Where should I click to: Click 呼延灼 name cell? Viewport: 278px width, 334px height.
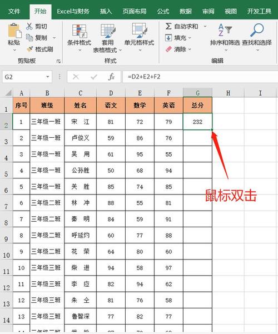click(x=81, y=235)
